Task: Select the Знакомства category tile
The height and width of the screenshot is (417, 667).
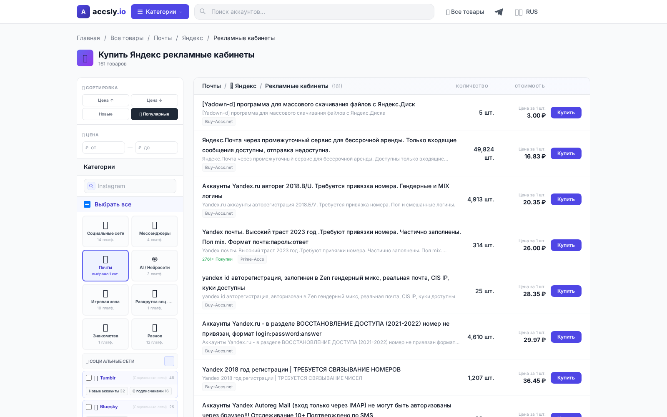Action: 105,334
